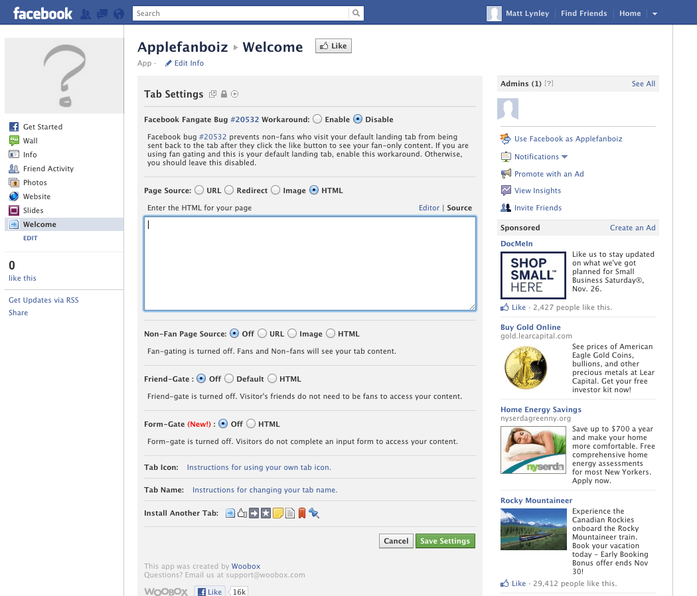Click the Create an Ad link
This screenshot has height=596, width=697.
633,228
